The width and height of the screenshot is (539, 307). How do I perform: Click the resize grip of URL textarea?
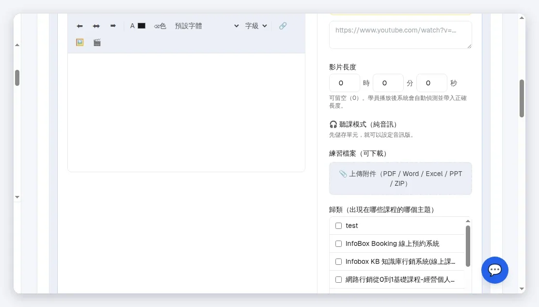(469, 46)
